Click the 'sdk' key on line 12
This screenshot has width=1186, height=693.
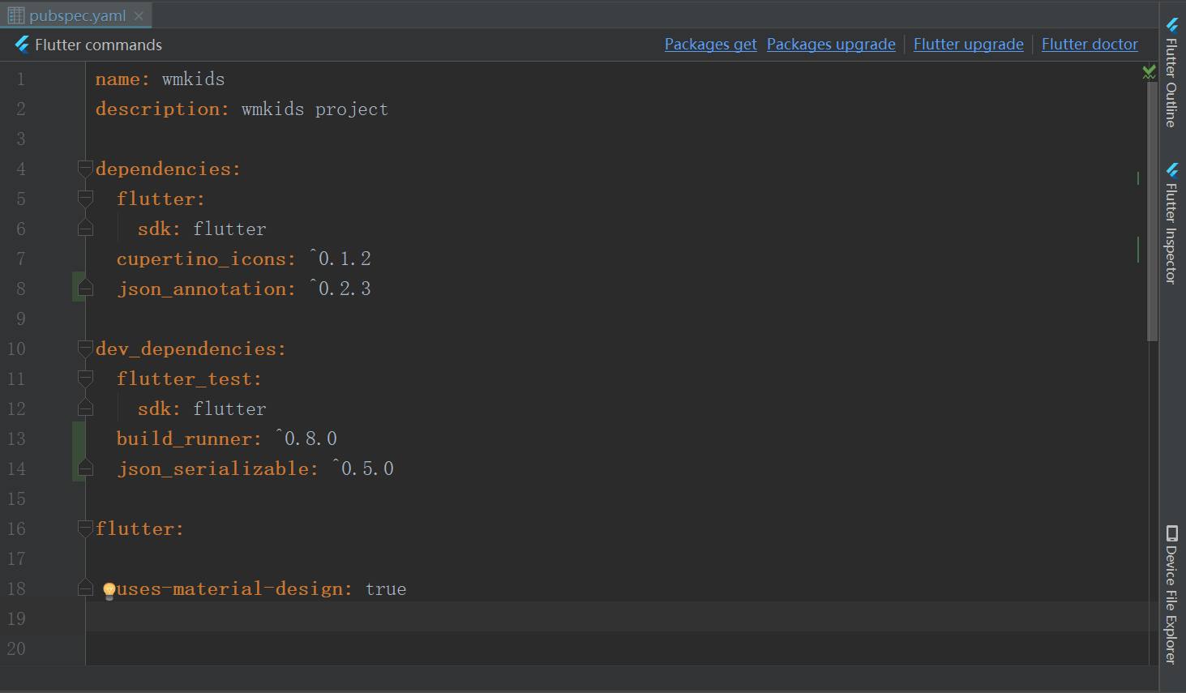coord(154,409)
